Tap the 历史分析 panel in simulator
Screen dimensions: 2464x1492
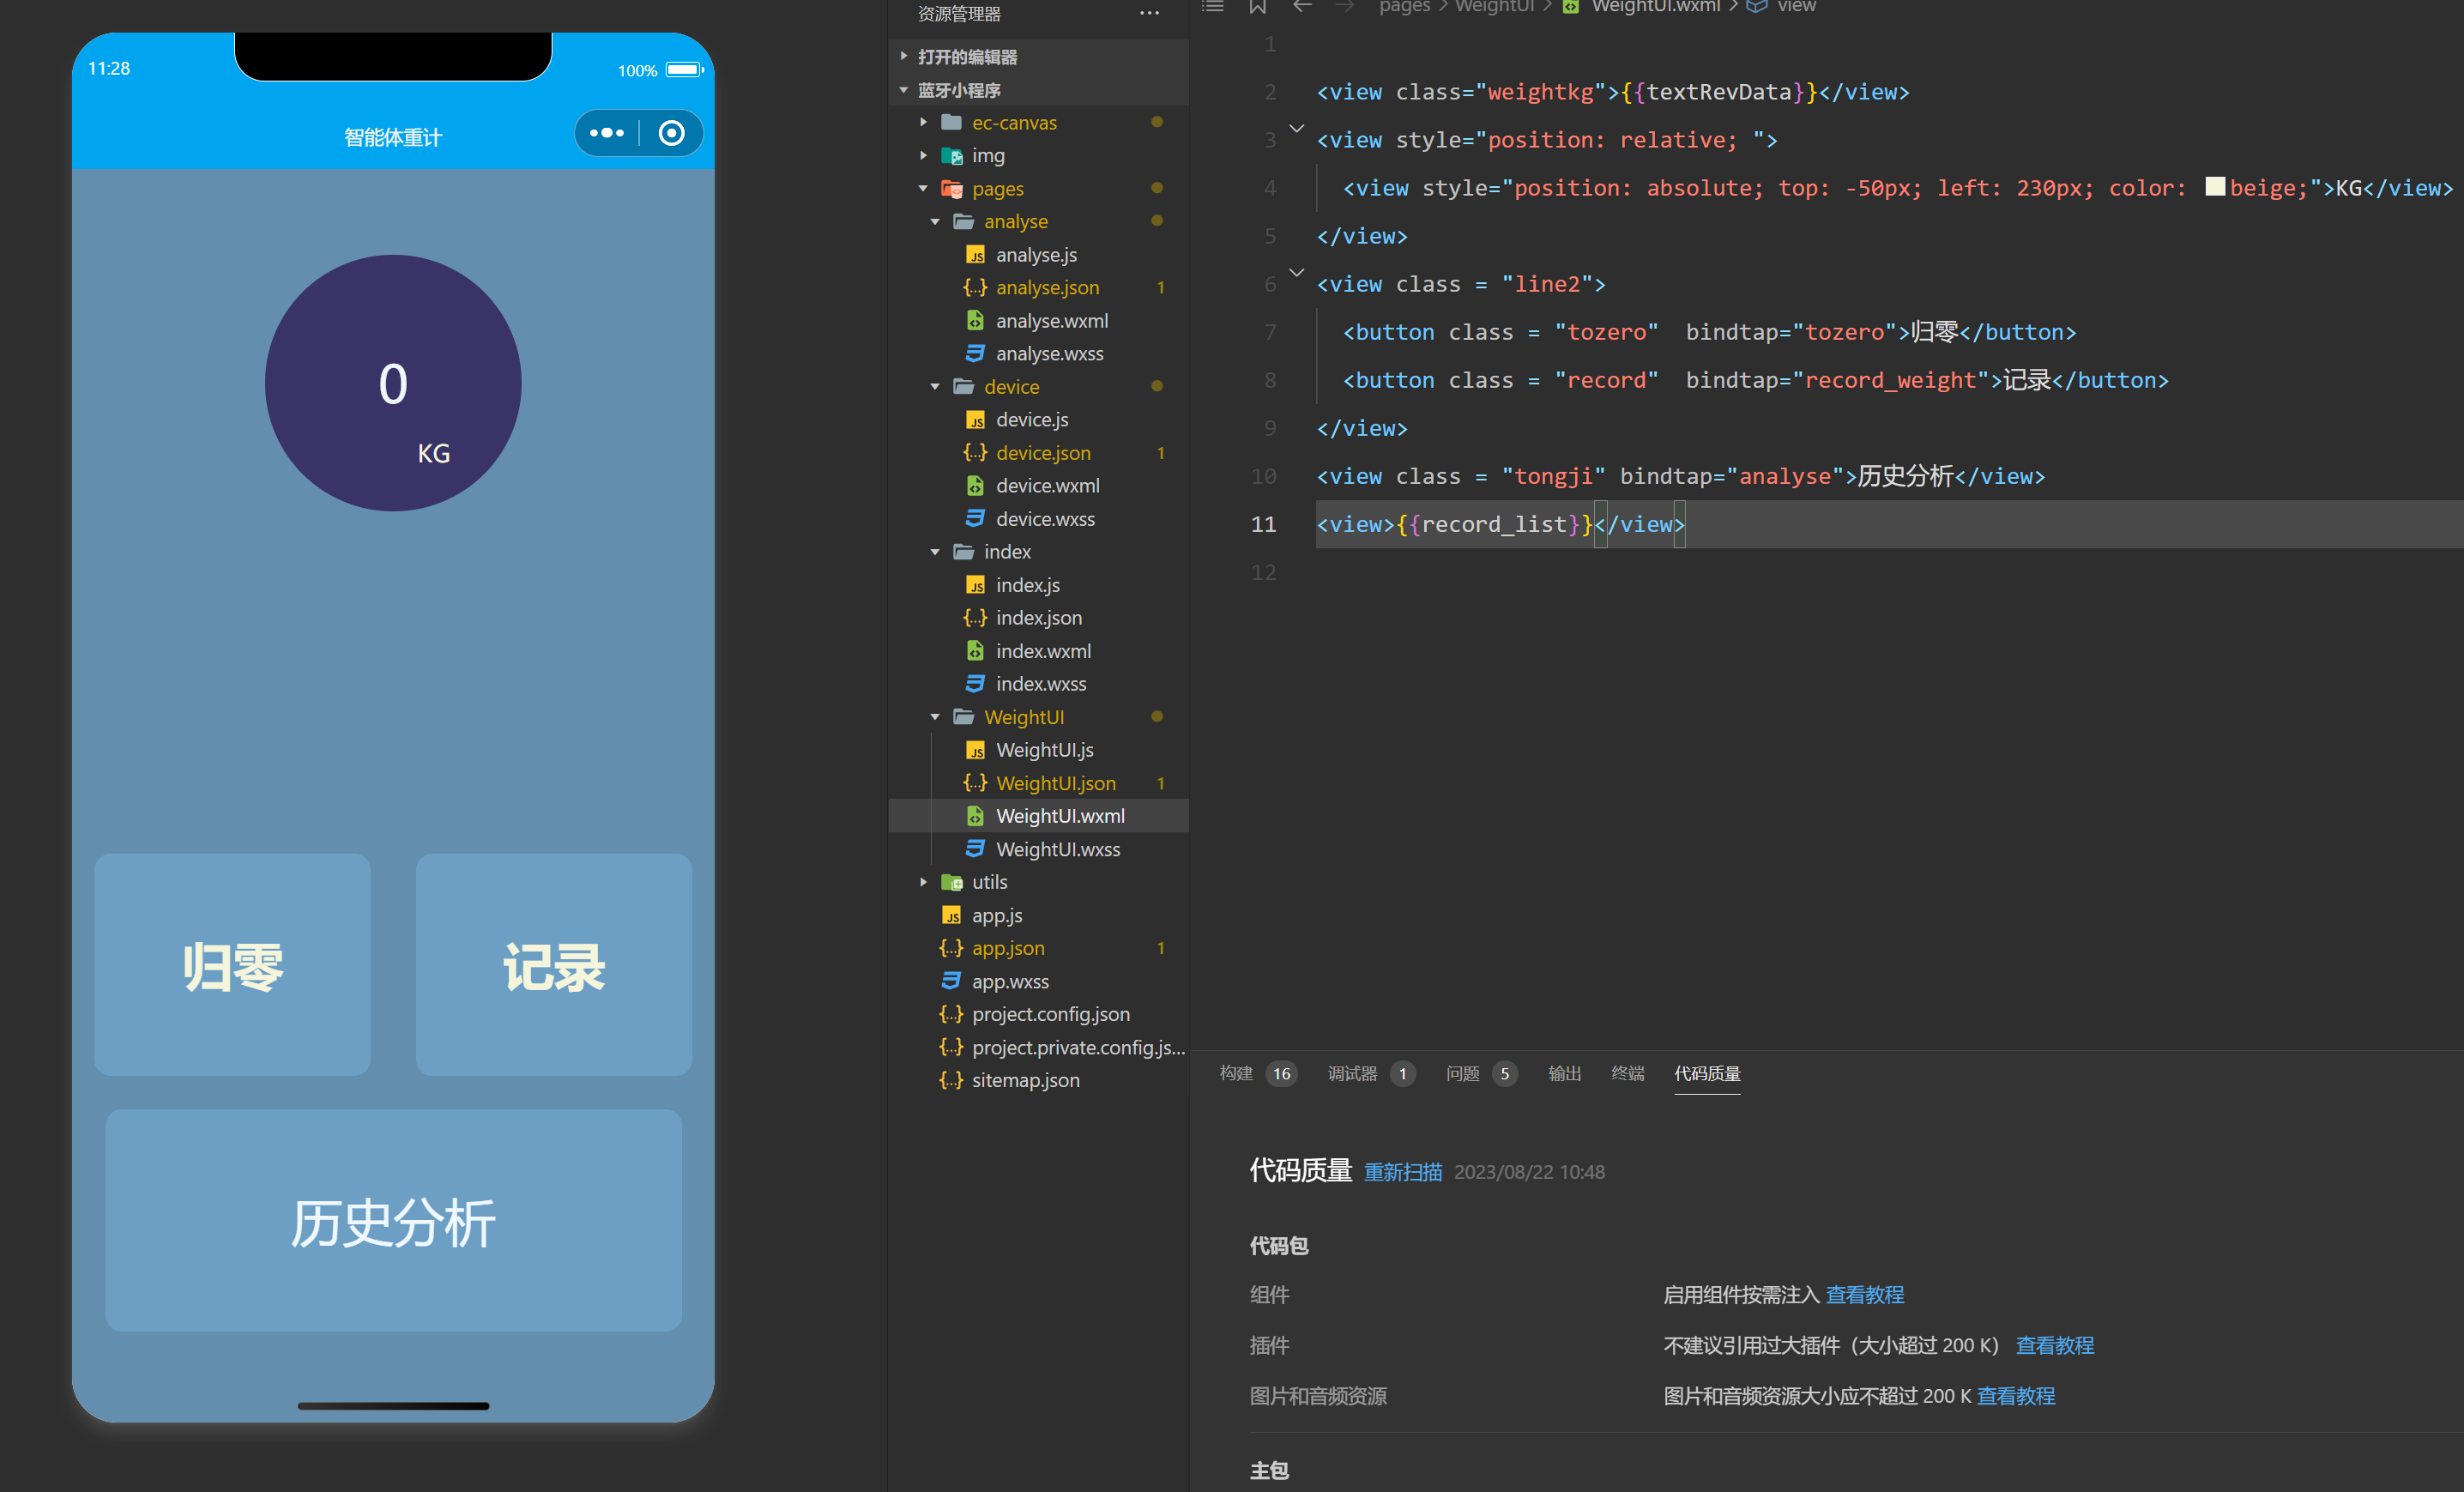[x=393, y=1219]
